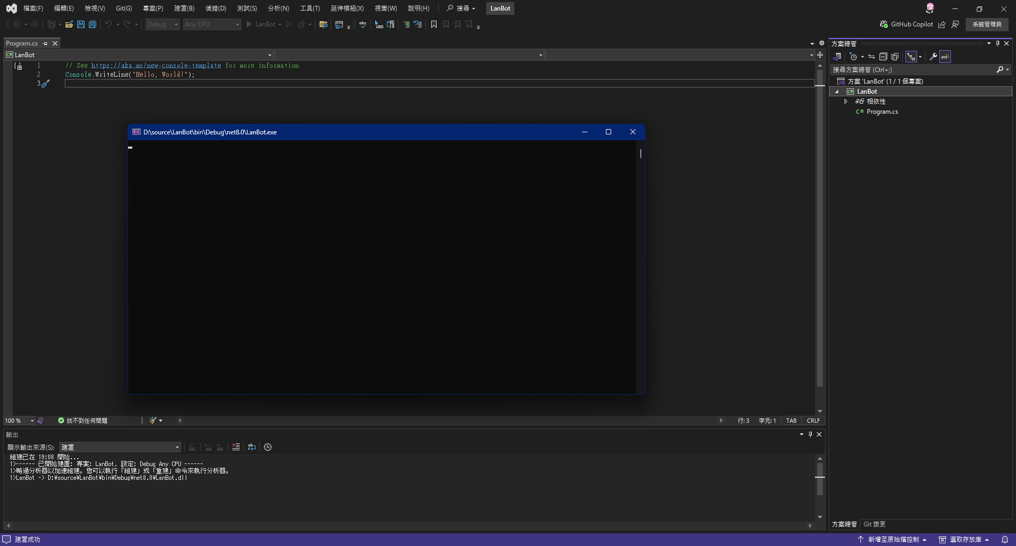Collapse the LanBot project node
Screen dimensions: 1016x546
(837, 92)
